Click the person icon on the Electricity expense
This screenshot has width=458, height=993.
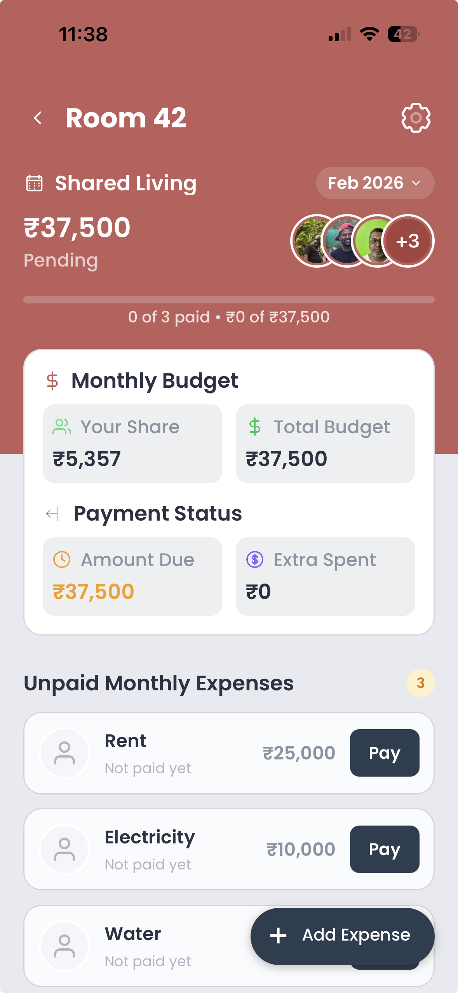coord(64,849)
